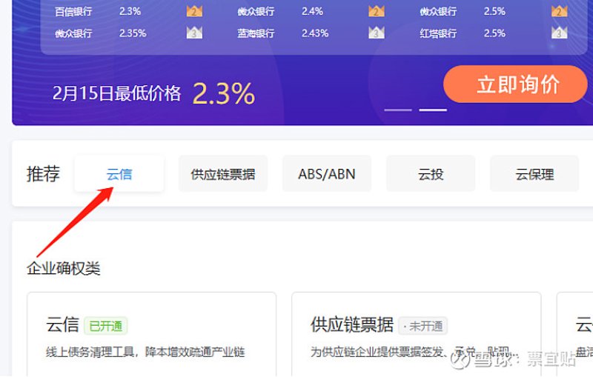Select the second, highlighted banner slide indicator
The image size is (593, 377).
pos(433,110)
